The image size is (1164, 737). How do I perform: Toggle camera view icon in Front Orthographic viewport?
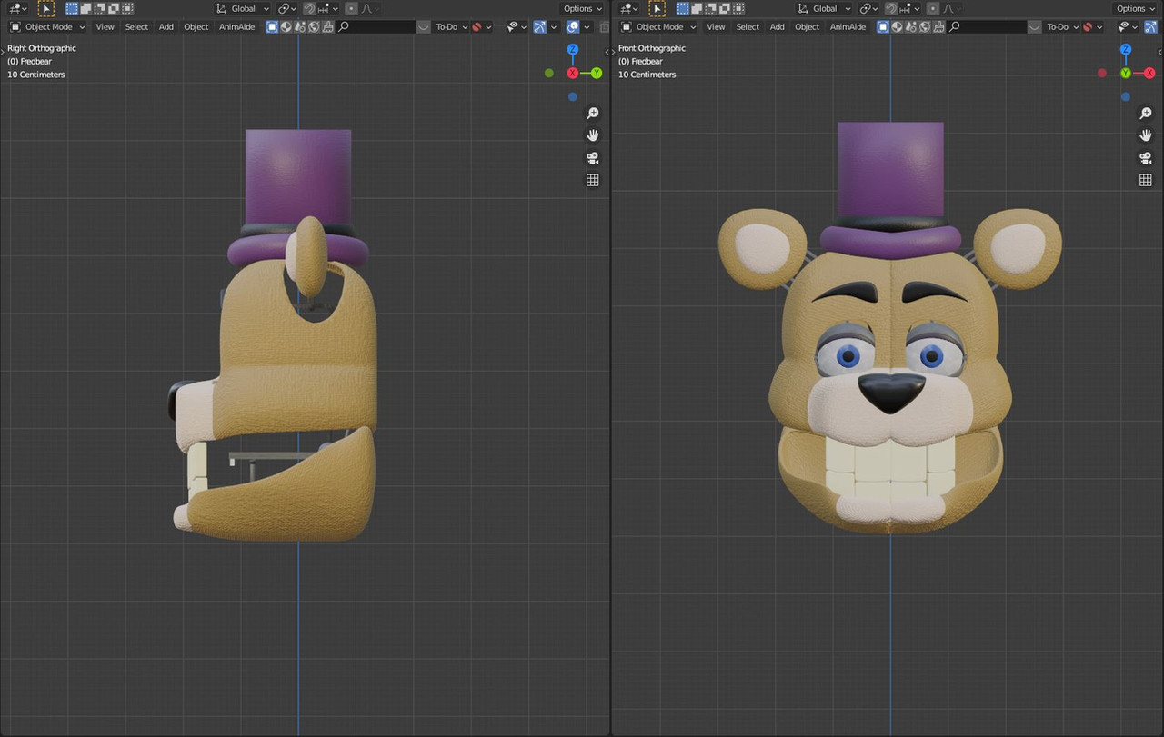[1146, 158]
